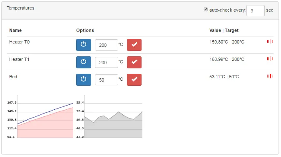
Task: Apply Heater T1 target with red checkmark
Action: click(134, 62)
